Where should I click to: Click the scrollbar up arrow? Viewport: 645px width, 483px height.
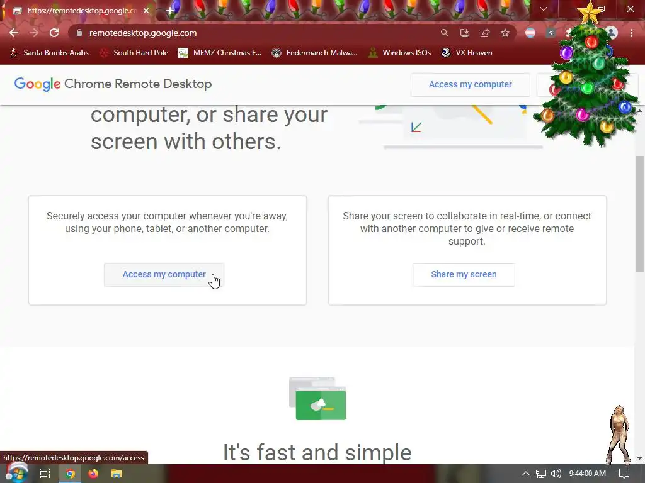(639, 110)
